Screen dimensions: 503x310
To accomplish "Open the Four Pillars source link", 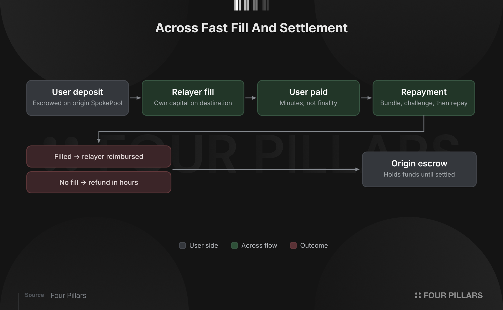I will pos(68,295).
